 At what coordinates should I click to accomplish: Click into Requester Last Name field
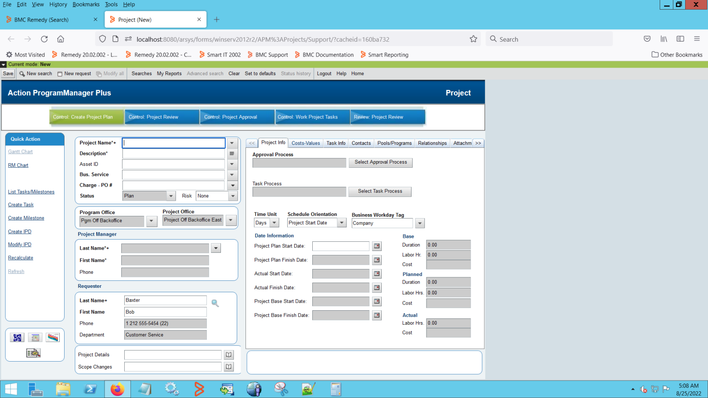tap(165, 300)
